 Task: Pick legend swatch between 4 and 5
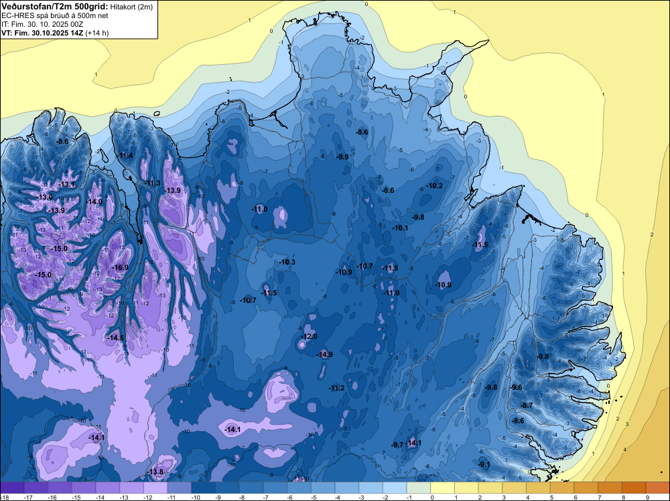(539, 488)
